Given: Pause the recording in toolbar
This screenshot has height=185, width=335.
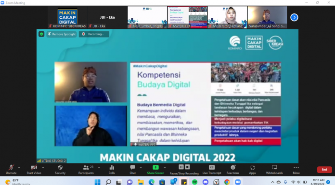Looking at the screenshot, I should pyautogui.click(x=181, y=167).
